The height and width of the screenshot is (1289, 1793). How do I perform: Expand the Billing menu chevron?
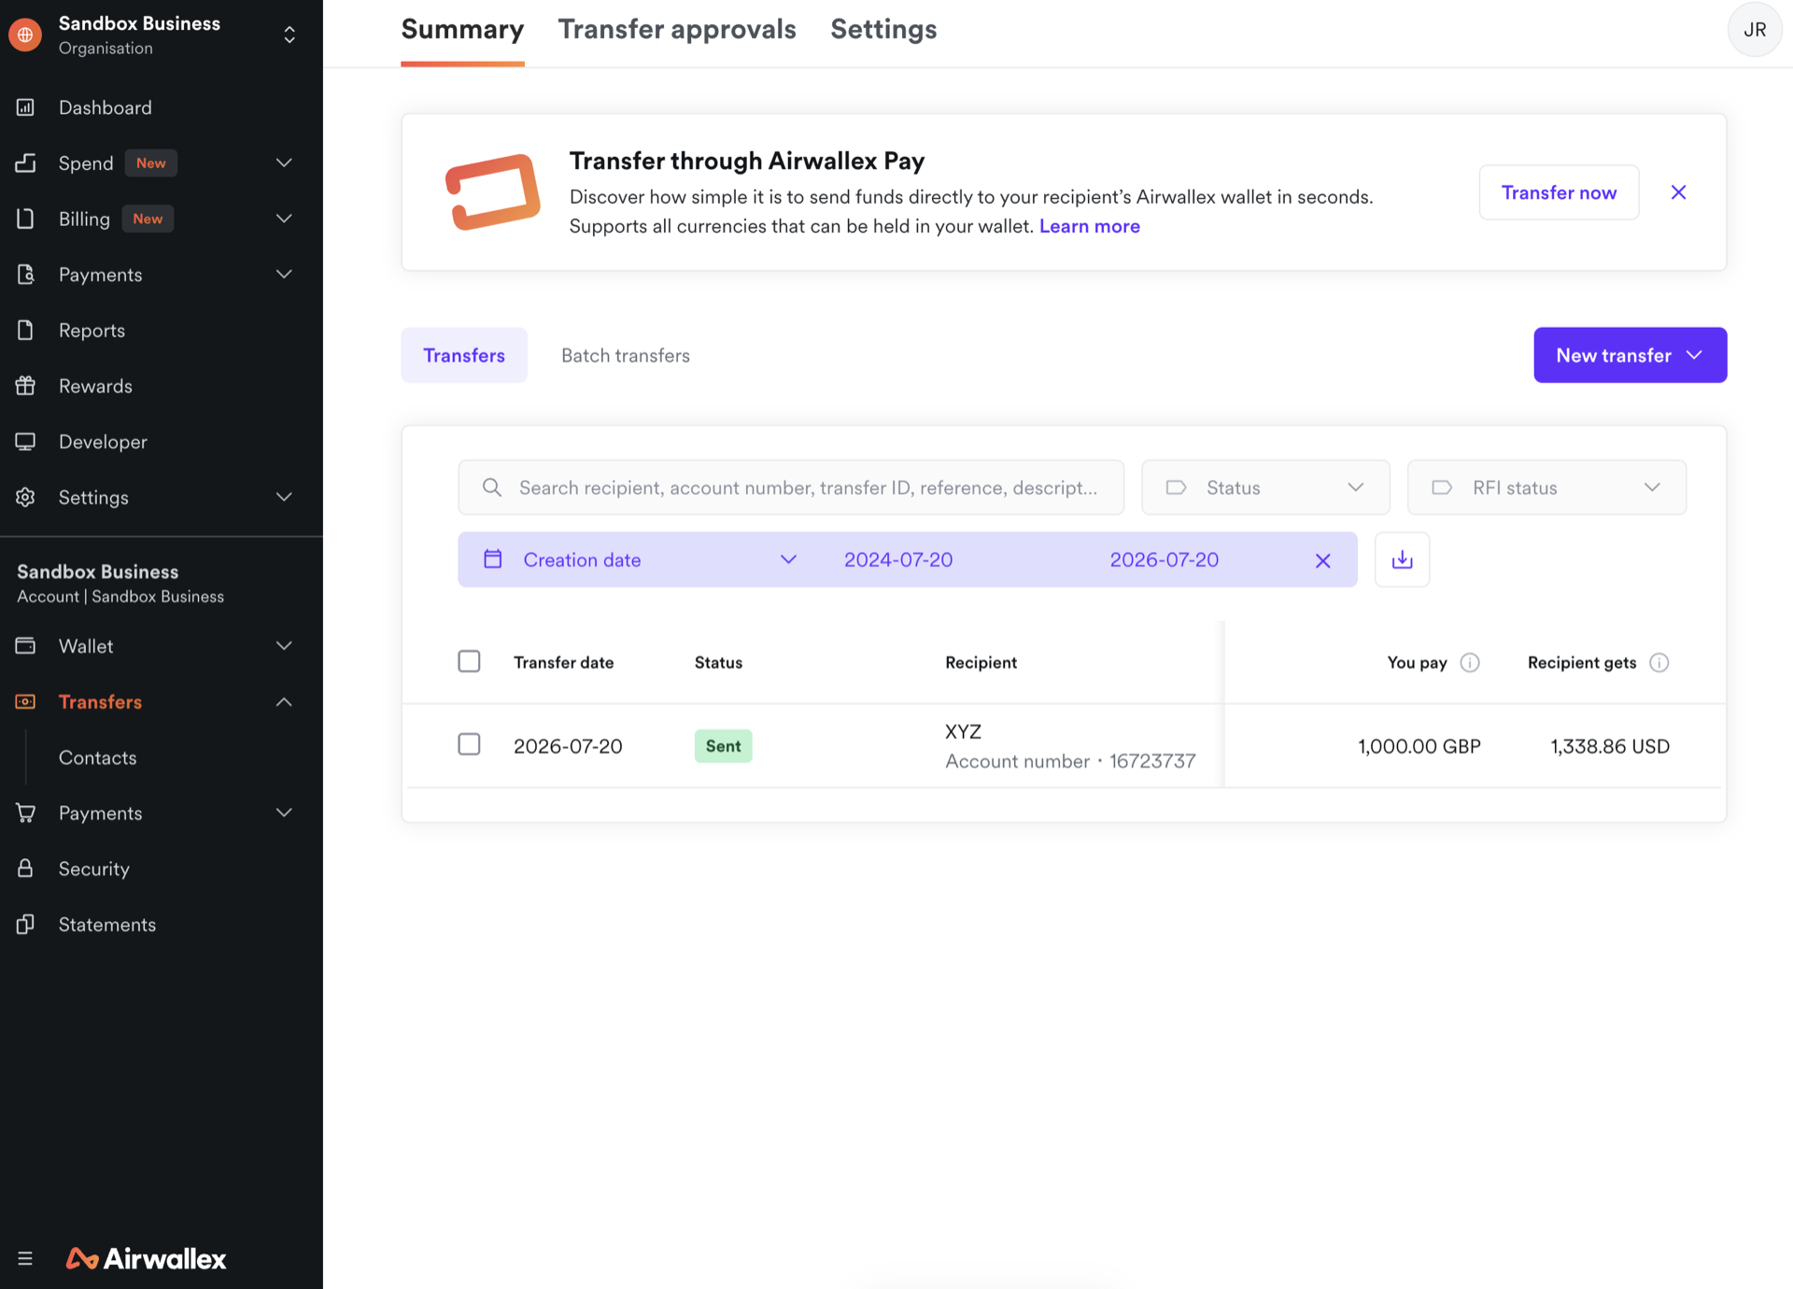(284, 219)
